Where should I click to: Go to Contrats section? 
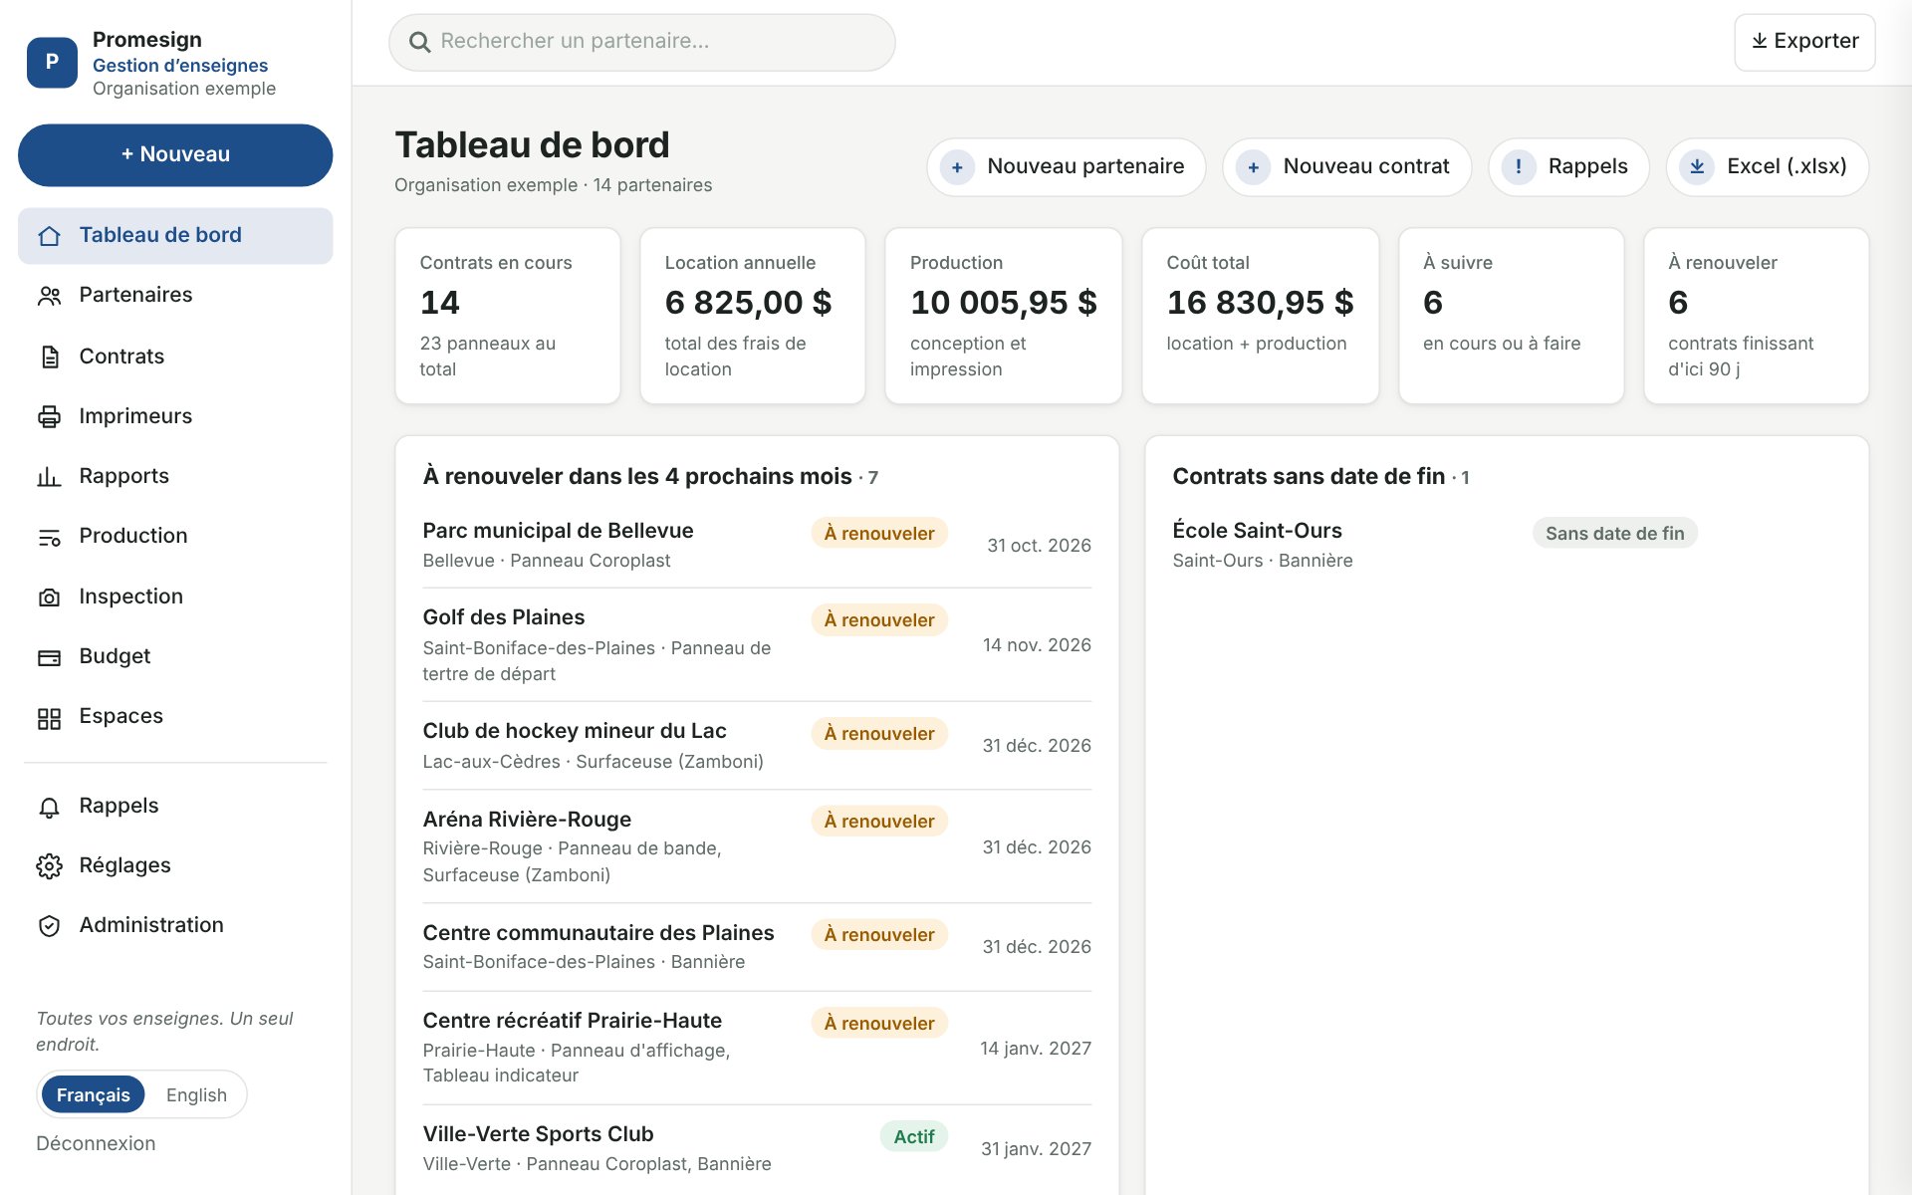coord(175,357)
